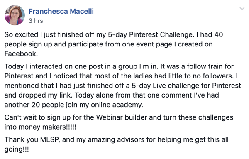The height and width of the screenshot is (159, 249).
Task: Click the final word "going!!!"
Action: (x=17, y=149)
